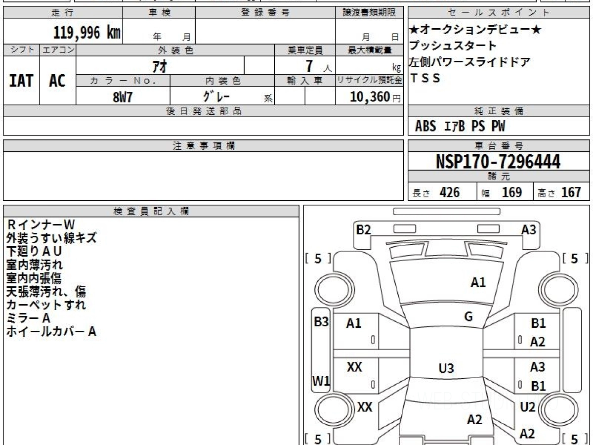Click the A1 mark on the hood
This screenshot has width=593, height=445.
pyautogui.click(x=478, y=283)
